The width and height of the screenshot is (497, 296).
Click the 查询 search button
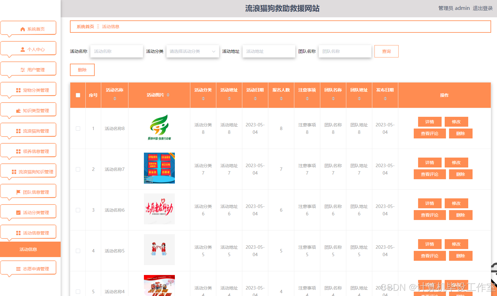pyautogui.click(x=387, y=51)
